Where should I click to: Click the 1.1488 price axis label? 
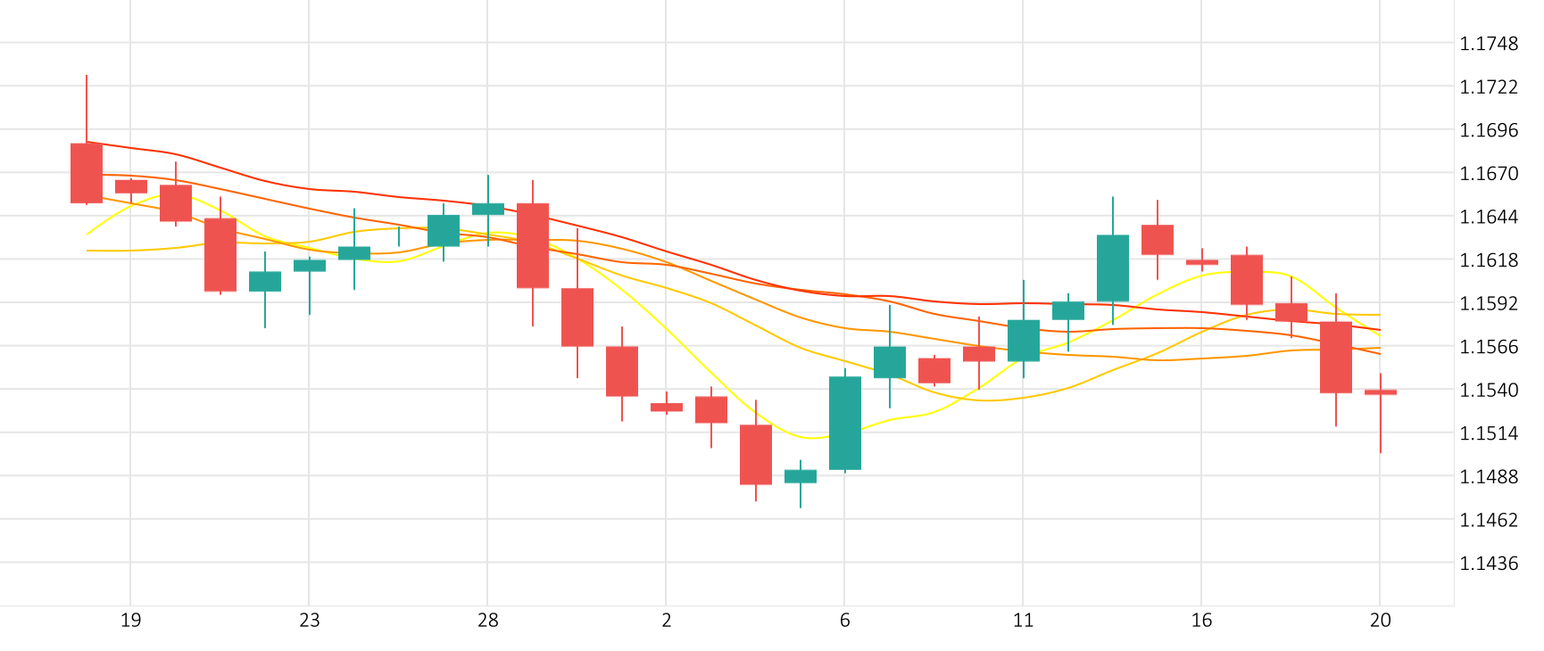coord(1488,476)
